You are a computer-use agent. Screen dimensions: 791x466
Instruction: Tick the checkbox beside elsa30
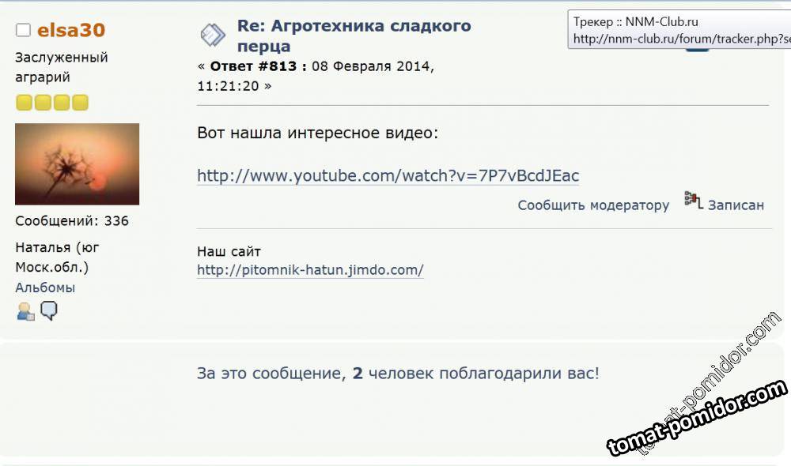(x=23, y=30)
